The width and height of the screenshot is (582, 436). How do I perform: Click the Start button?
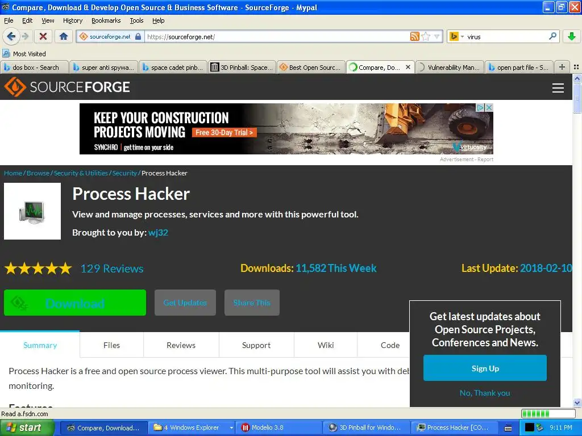tap(27, 427)
